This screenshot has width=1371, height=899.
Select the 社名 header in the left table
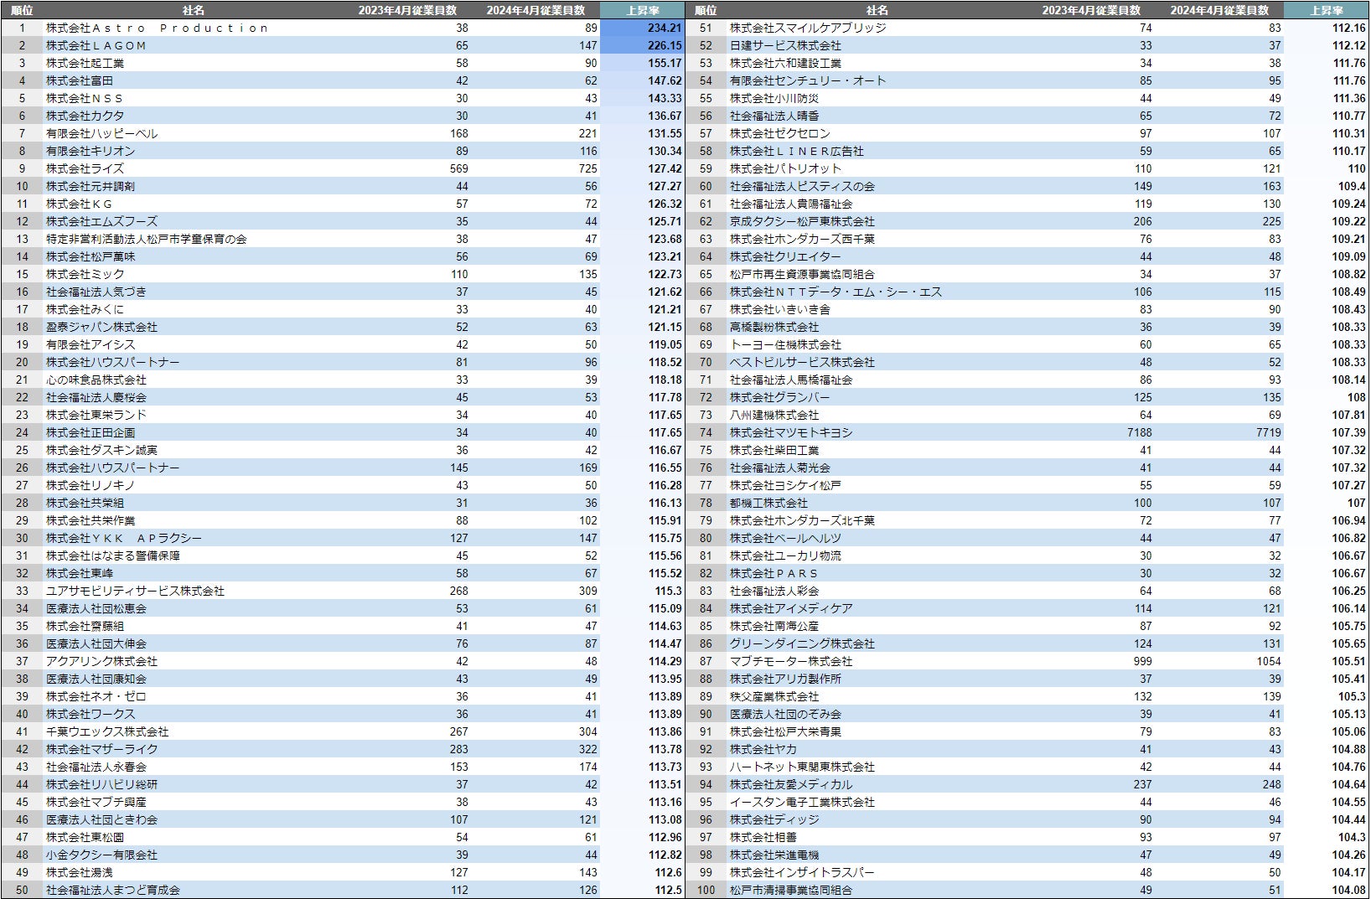click(193, 10)
